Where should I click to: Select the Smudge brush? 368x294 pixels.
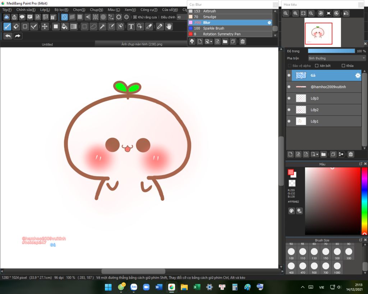click(x=230, y=17)
